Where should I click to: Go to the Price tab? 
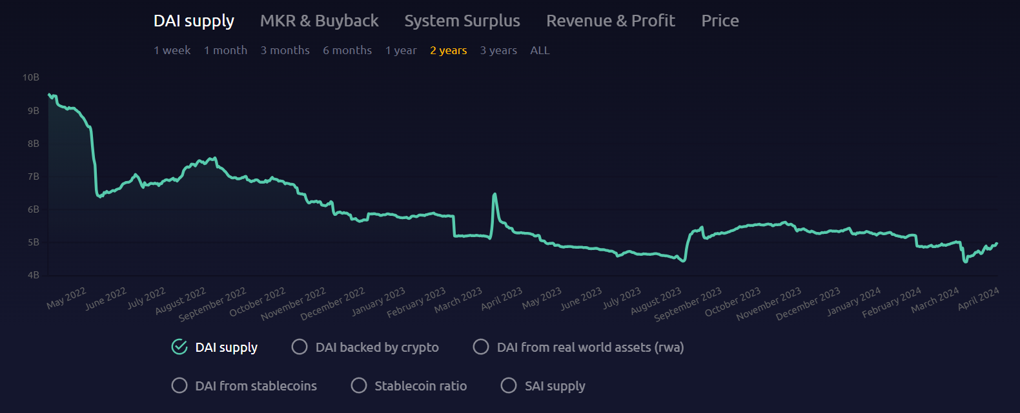720,21
